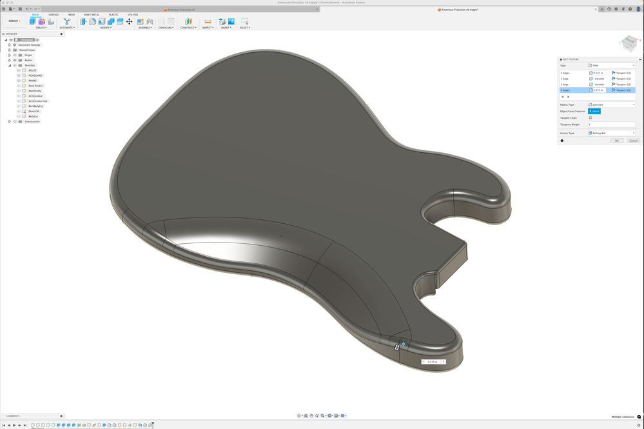Show the Neck Pocket sketch eye icon

click(19, 85)
